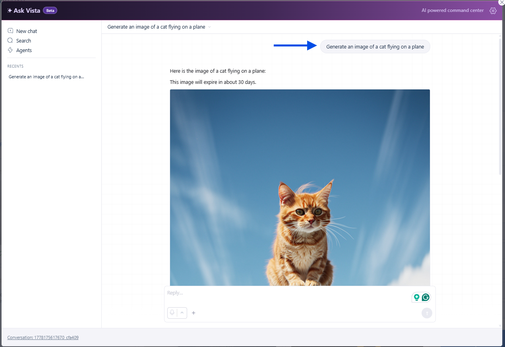
Task: Click the chat vertical scrollbar thumb
Action: point(500,106)
